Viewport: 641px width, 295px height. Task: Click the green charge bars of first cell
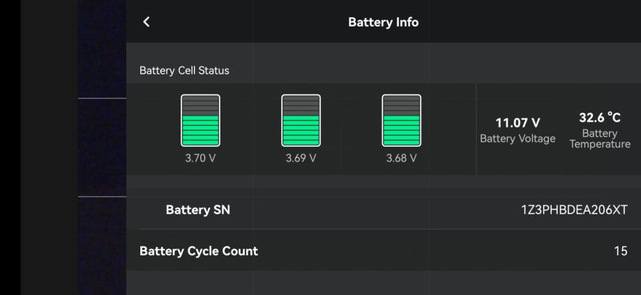[200, 130]
